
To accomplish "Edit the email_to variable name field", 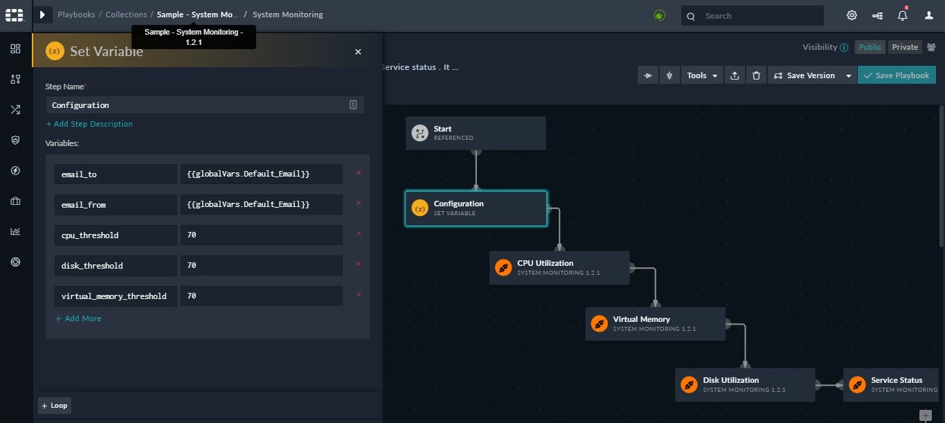I will click(x=116, y=174).
